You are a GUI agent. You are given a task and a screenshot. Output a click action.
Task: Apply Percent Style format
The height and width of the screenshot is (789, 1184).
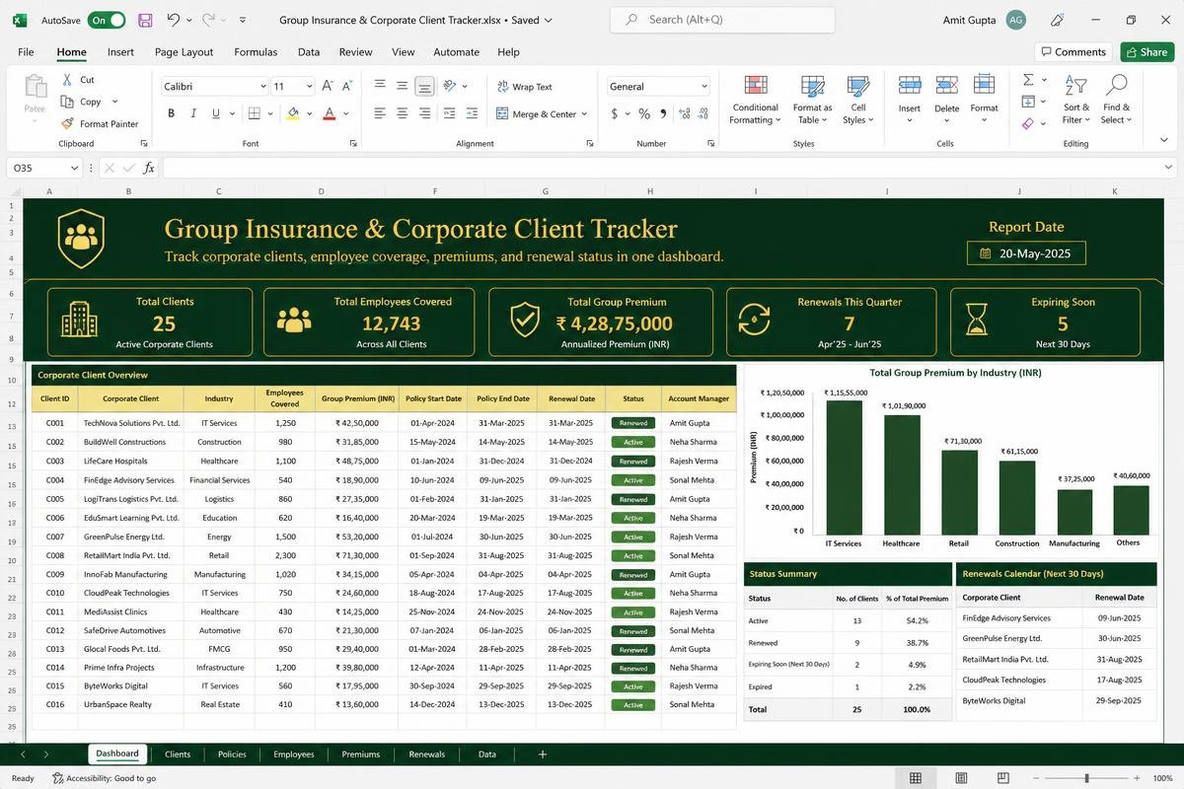(x=644, y=113)
